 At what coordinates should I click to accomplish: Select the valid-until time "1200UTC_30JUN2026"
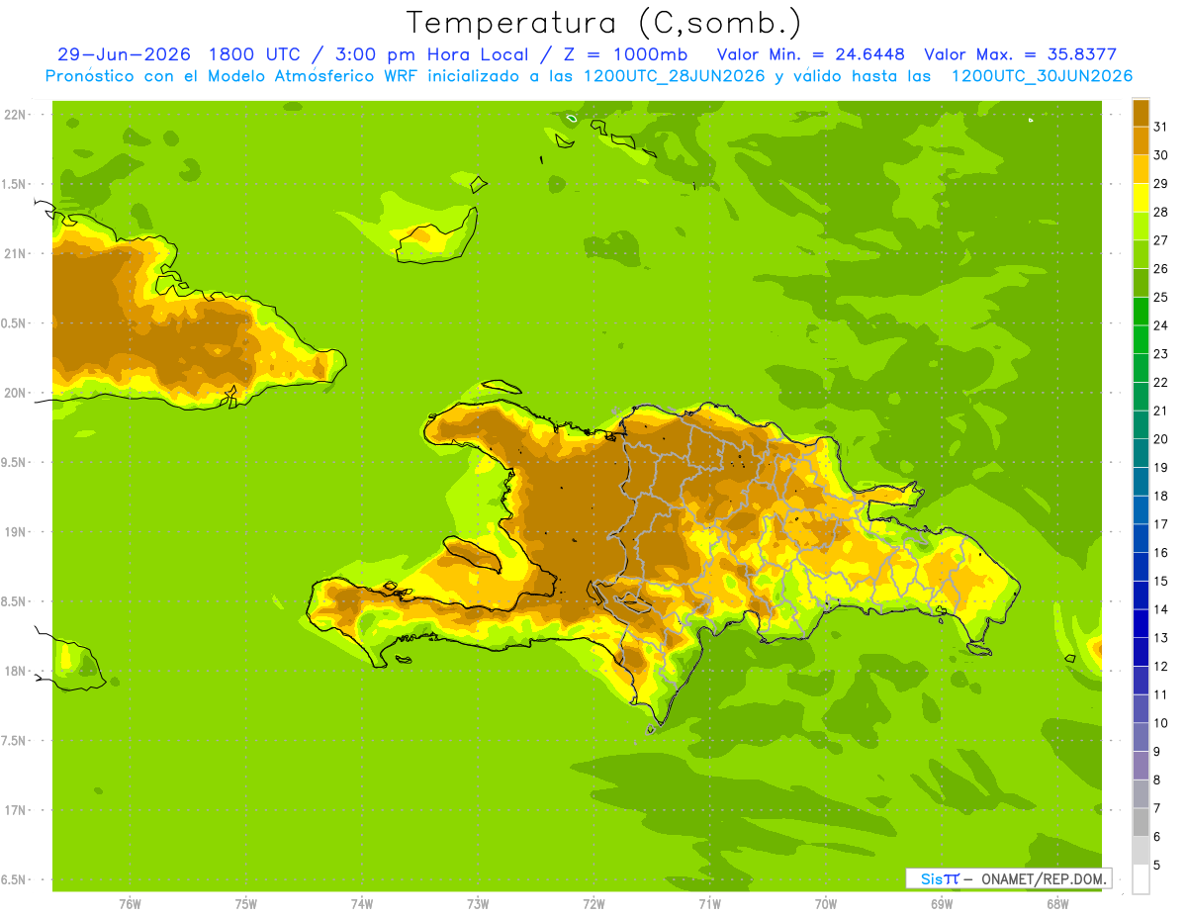(1042, 76)
